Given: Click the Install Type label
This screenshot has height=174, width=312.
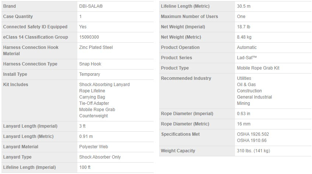Looking at the screenshot, I should (x=15, y=74).
